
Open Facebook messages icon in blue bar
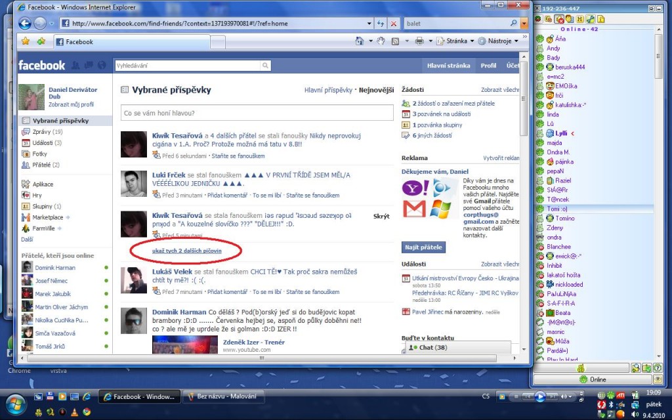pyautogui.click(x=89, y=65)
